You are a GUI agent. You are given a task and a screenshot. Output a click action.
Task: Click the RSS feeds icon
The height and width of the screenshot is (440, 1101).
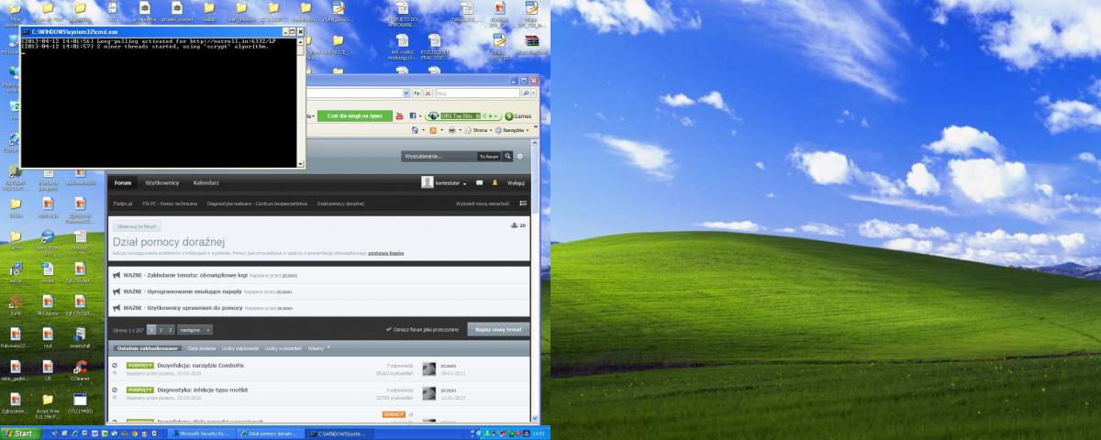433,130
